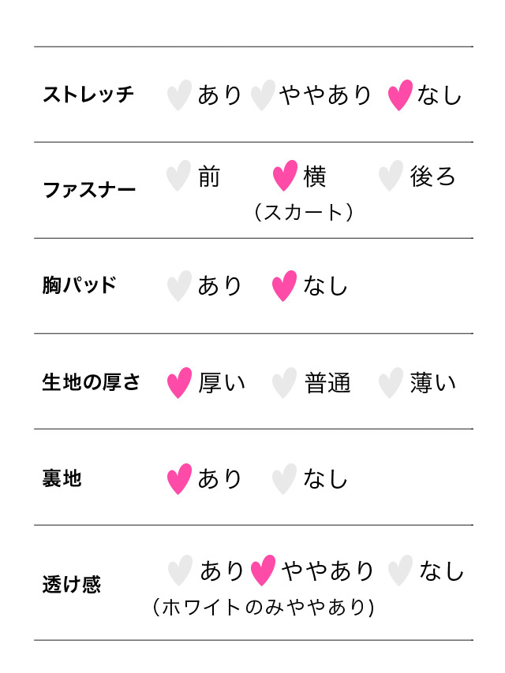
Task: Click the pink heart beside 胸パッド なし
Action: (284, 286)
